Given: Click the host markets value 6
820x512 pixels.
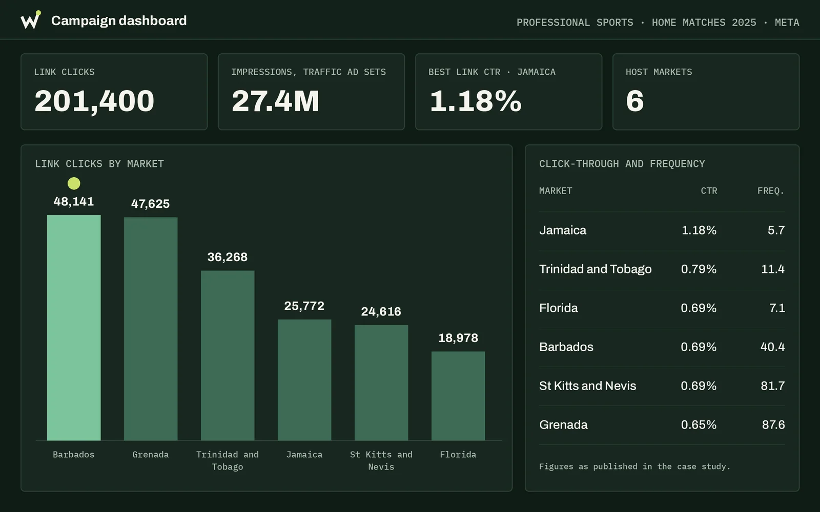Looking at the screenshot, I should click(x=635, y=101).
